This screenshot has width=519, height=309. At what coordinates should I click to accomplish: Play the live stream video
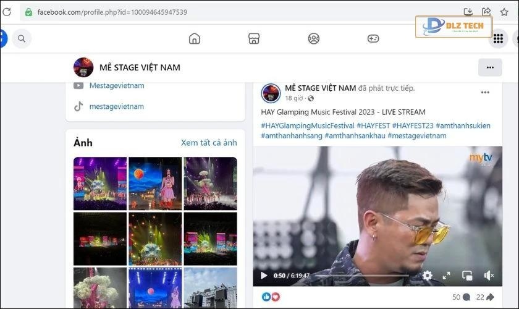click(264, 276)
